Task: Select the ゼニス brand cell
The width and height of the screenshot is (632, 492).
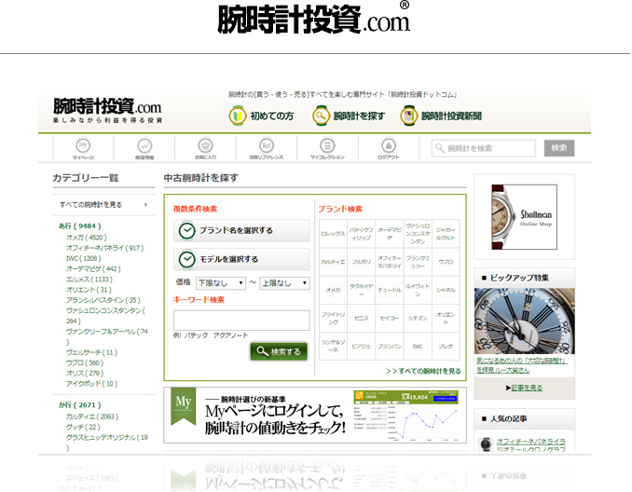Action: click(361, 318)
